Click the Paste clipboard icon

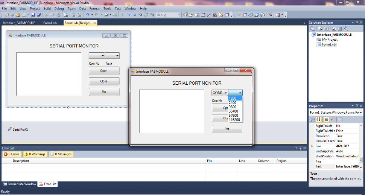(58, 15)
